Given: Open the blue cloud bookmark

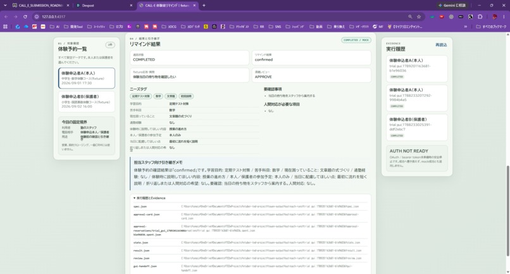Looking at the screenshot, I should click(x=26, y=27).
